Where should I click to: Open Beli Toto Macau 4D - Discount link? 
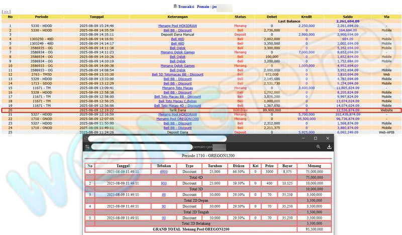tap(177, 105)
